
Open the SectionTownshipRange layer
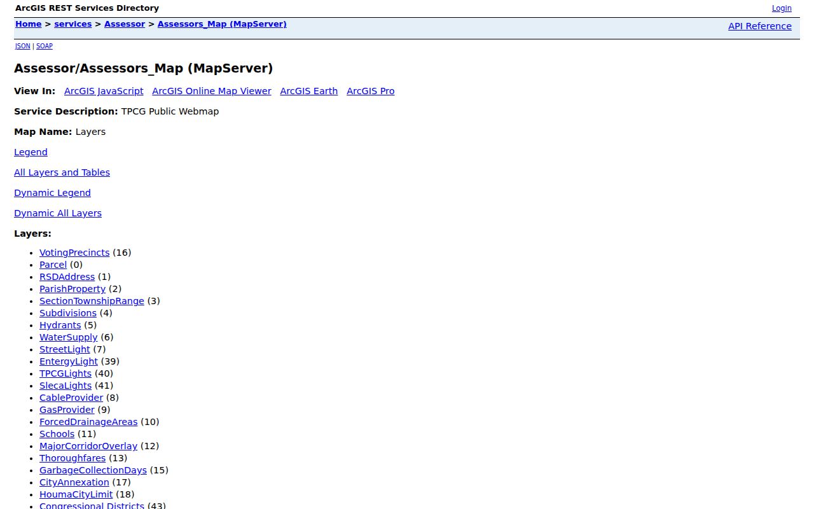click(92, 301)
